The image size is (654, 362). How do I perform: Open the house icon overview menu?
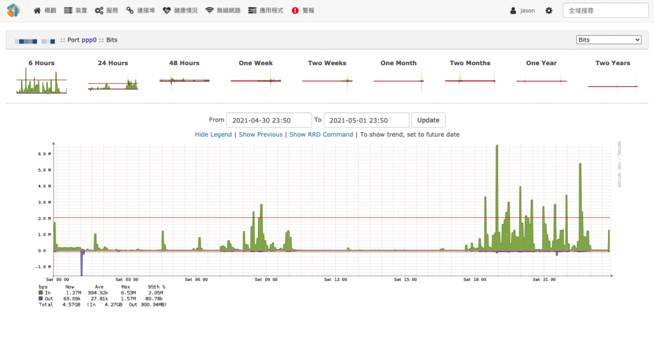[45, 10]
